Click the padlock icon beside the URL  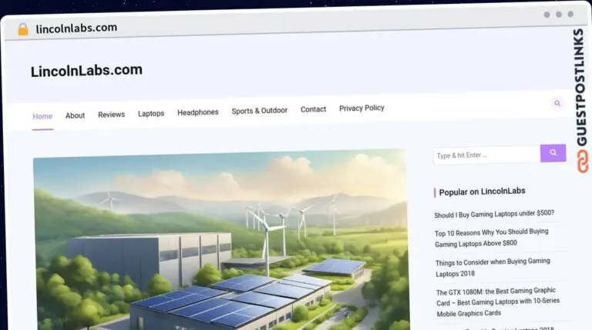(x=23, y=29)
